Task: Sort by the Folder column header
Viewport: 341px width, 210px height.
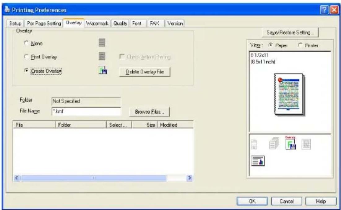Action: (x=81, y=125)
